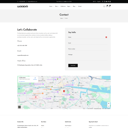The image size is (128, 128).
Task: Open the shopping bag cart icon
Action: pos(109,6)
